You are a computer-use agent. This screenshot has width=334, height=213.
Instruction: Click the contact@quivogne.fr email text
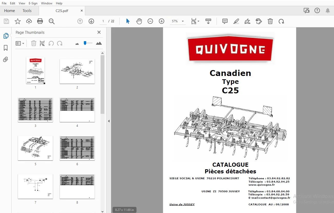tap(275, 198)
